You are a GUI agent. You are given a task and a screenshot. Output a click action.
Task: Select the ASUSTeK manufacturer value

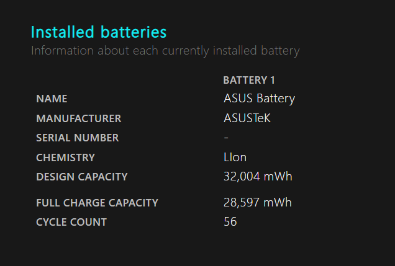tap(247, 118)
